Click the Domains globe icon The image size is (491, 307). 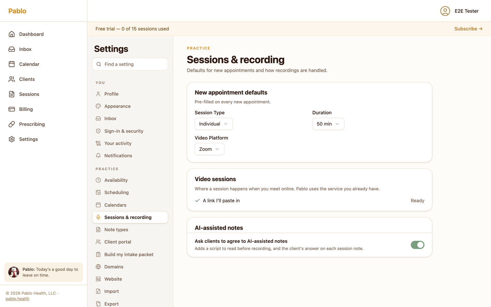click(98, 267)
